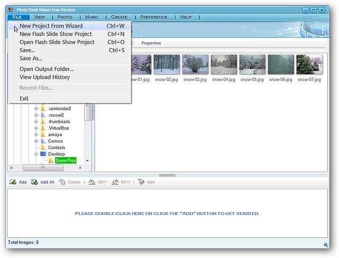Image resolution: width=339 pixels, height=258 pixels.
Task: Switch to the Properties tab
Action: tap(151, 43)
